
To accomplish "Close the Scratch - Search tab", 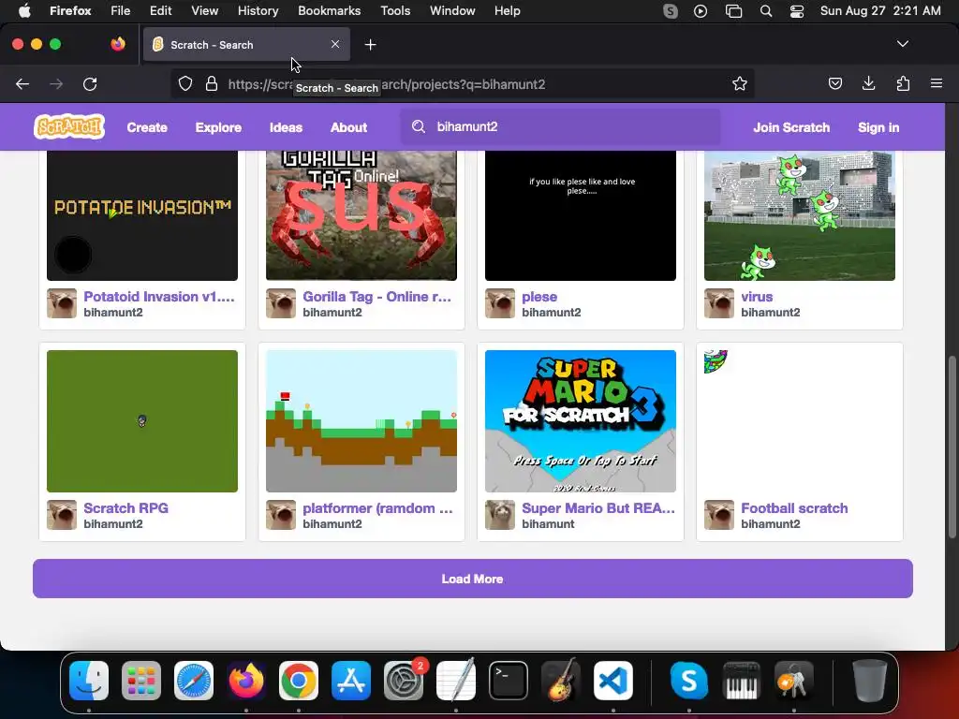I will [x=335, y=44].
